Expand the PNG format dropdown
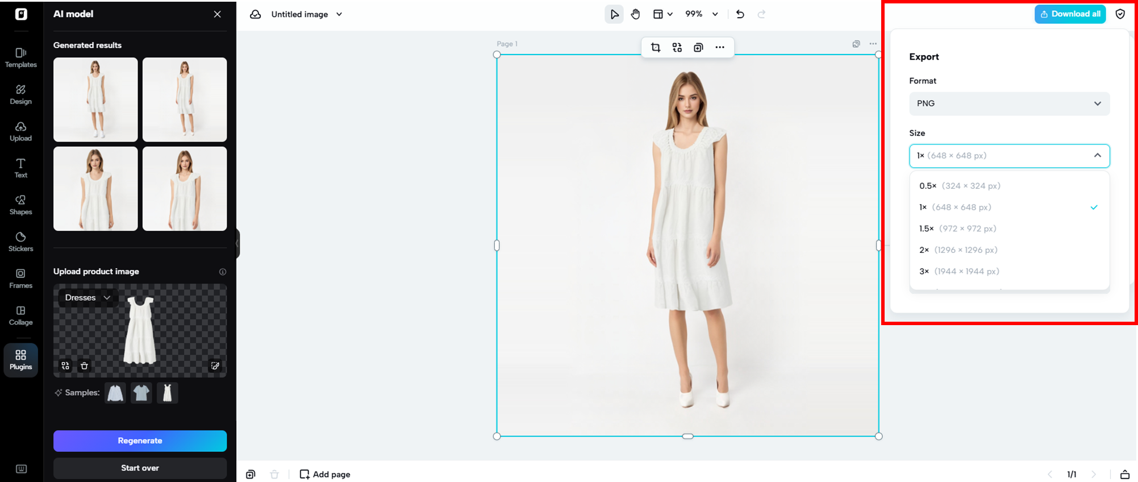 click(1010, 103)
